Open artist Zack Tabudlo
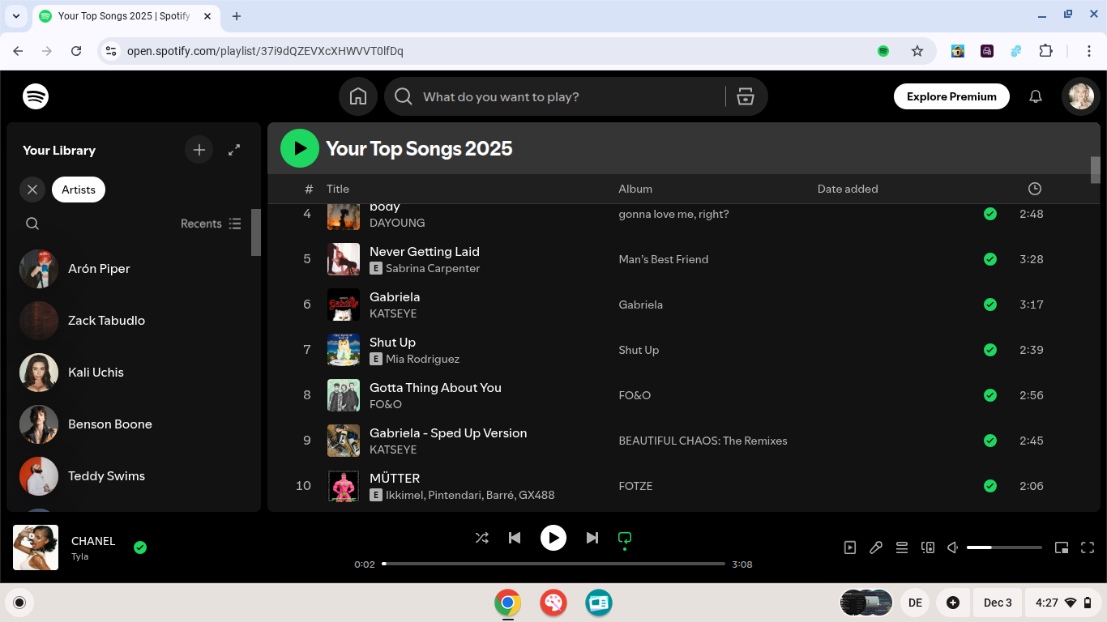This screenshot has width=1107, height=622. (134, 321)
